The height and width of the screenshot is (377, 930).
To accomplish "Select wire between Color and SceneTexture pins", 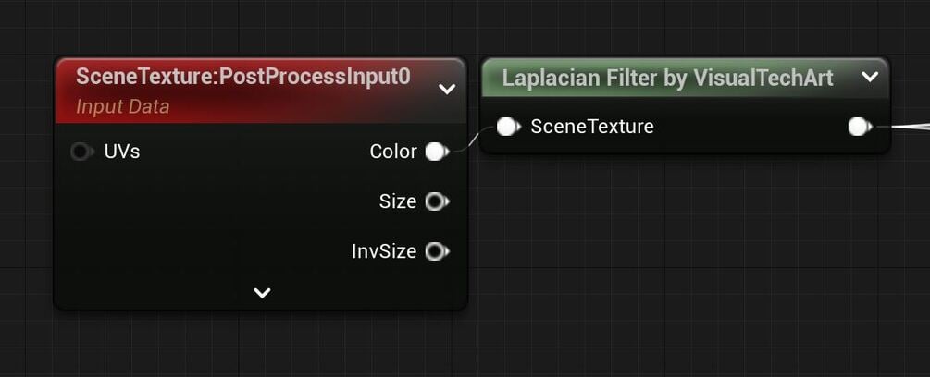I will point(470,140).
